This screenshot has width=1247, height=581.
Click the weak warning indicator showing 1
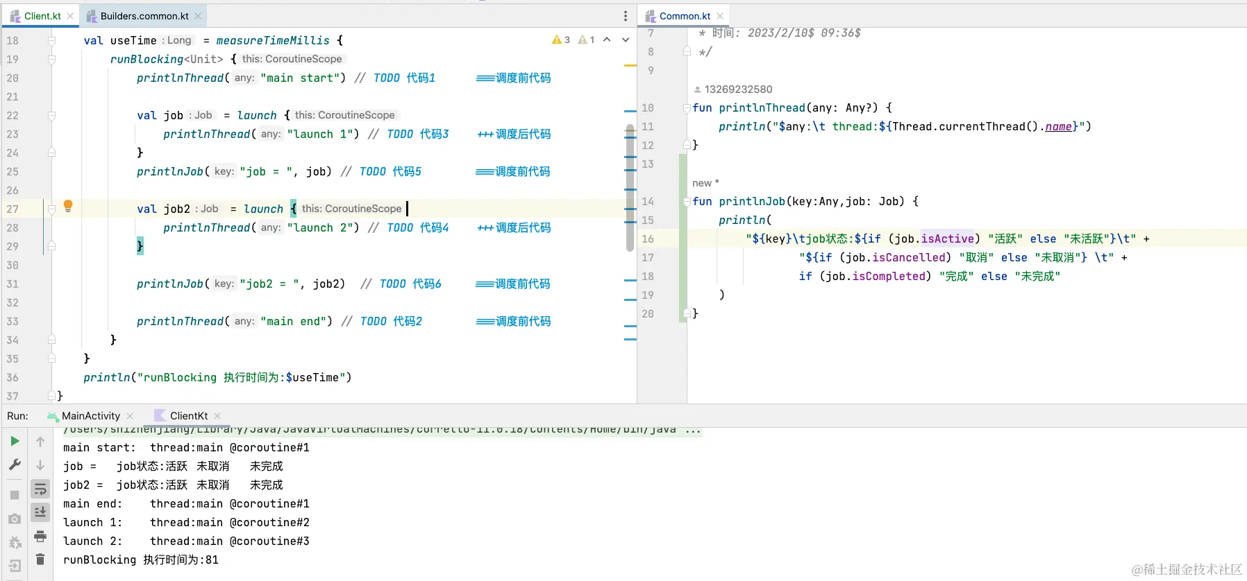click(x=587, y=40)
